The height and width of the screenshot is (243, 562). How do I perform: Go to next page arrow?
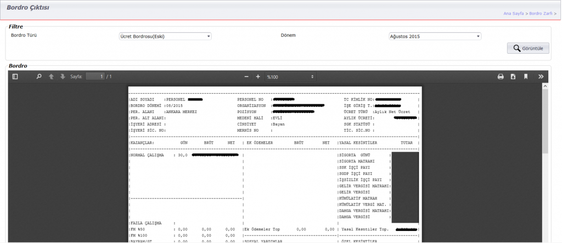click(x=63, y=77)
